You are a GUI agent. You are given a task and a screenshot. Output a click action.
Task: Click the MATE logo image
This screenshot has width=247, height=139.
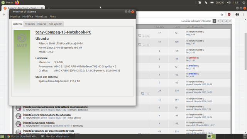click(x=22, y=61)
